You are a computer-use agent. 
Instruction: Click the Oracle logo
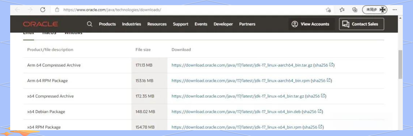(40, 24)
